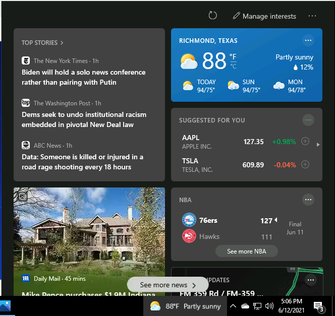Click See more NBA button
Image resolution: width=335 pixels, height=316 pixels.
[247, 251]
